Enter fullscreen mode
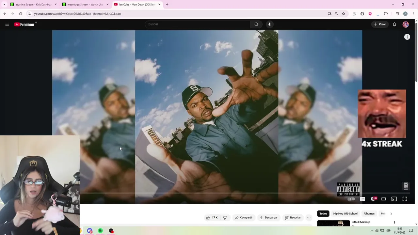 click(x=405, y=199)
